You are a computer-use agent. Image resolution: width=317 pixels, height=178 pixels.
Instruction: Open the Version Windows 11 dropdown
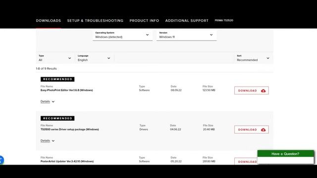click(x=186, y=35)
